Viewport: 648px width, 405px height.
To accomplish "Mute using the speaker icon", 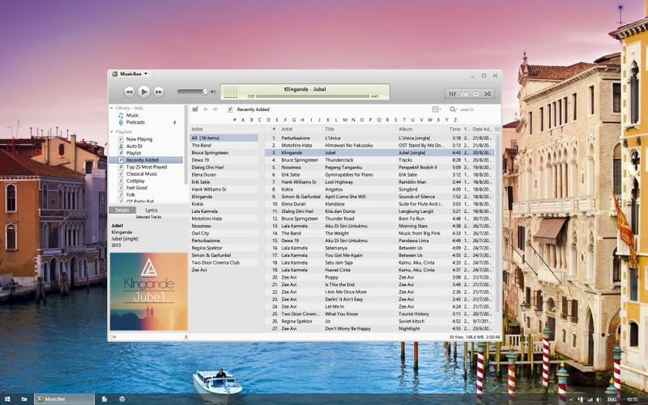I will click(213, 92).
